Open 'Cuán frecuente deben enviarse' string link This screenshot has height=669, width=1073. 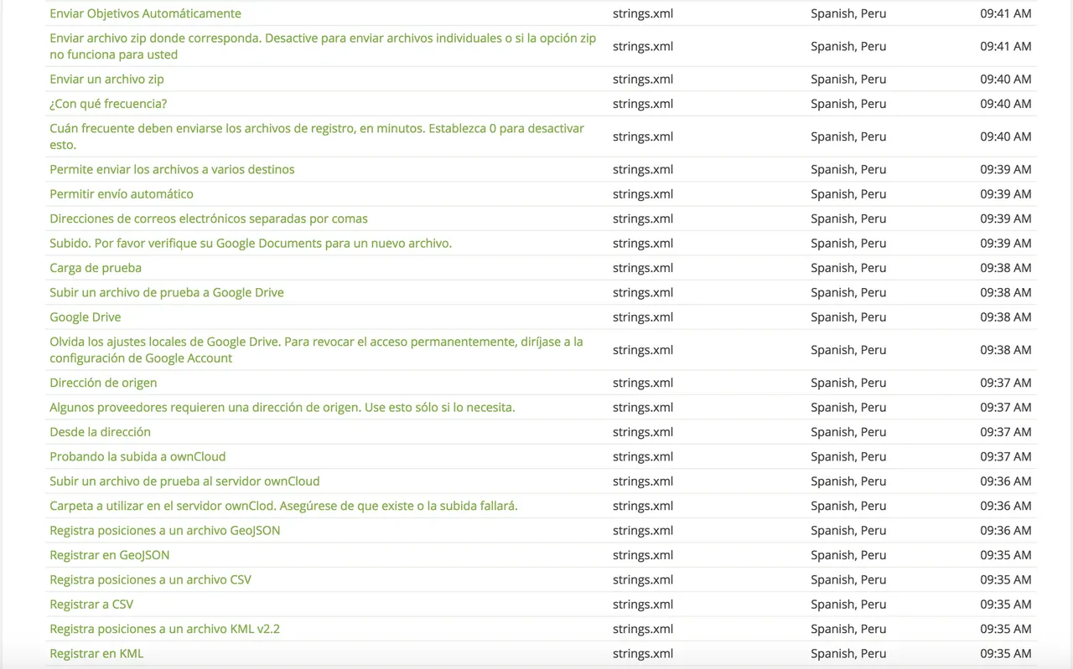point(317,136)
